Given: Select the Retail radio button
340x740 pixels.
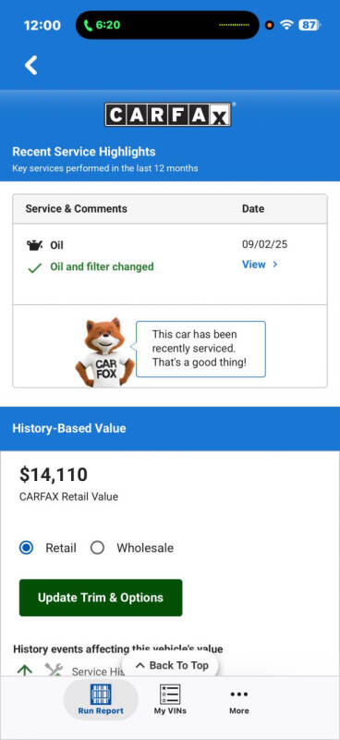Looking at the screenshot, I should (x=27, y=548).
